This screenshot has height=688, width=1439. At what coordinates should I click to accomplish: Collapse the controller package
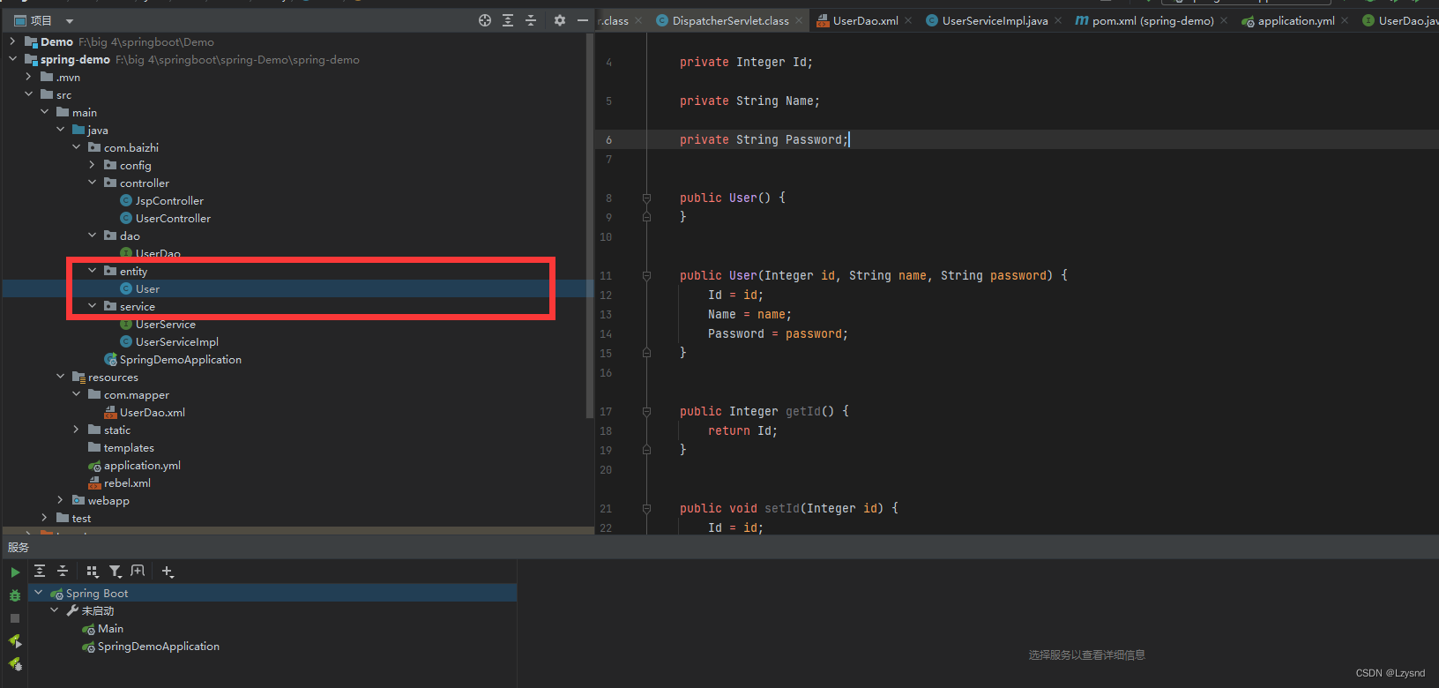[92, 183]
